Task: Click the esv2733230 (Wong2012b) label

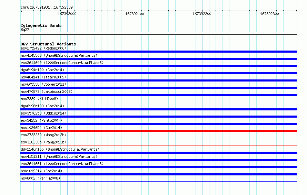Action: [43, 135]
